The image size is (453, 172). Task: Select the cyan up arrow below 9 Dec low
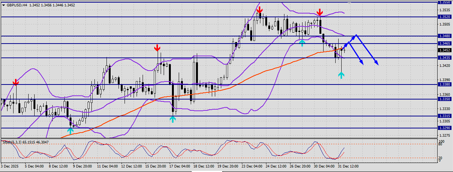coord(70,131)
